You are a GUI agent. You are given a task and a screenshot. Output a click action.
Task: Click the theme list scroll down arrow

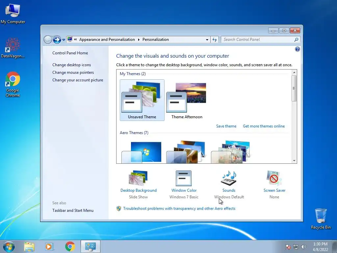294,161
